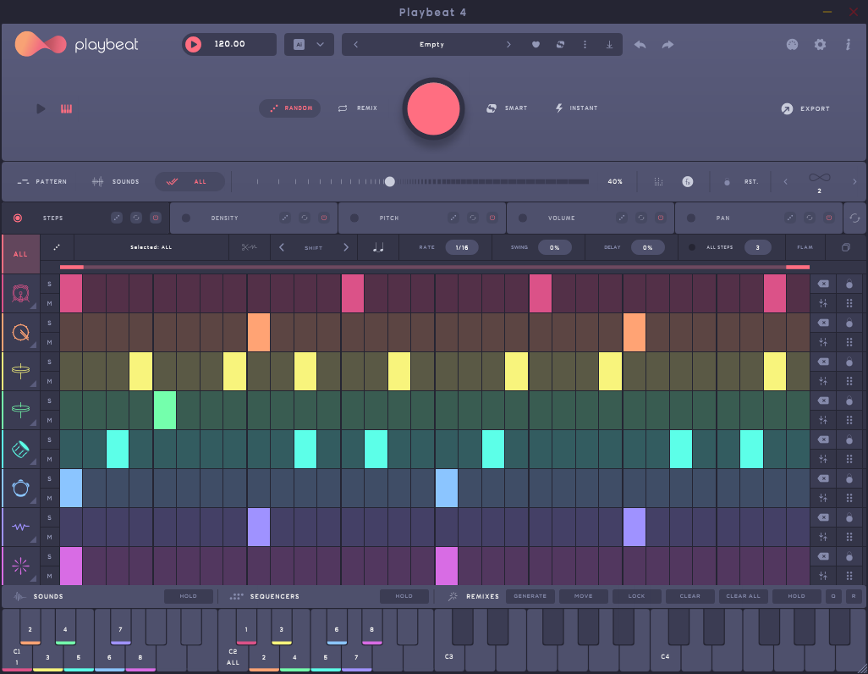868x674 pixels.
Task: Choose SOUNDS randomization target
Action: coord(115,181)
